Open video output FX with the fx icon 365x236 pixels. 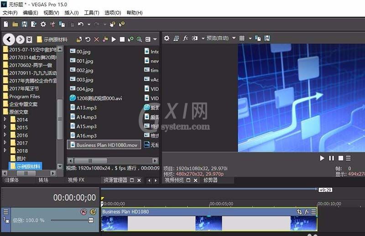186,38
